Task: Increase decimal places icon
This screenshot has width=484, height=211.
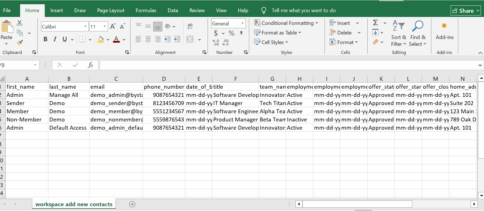Action: pos(216,42)
